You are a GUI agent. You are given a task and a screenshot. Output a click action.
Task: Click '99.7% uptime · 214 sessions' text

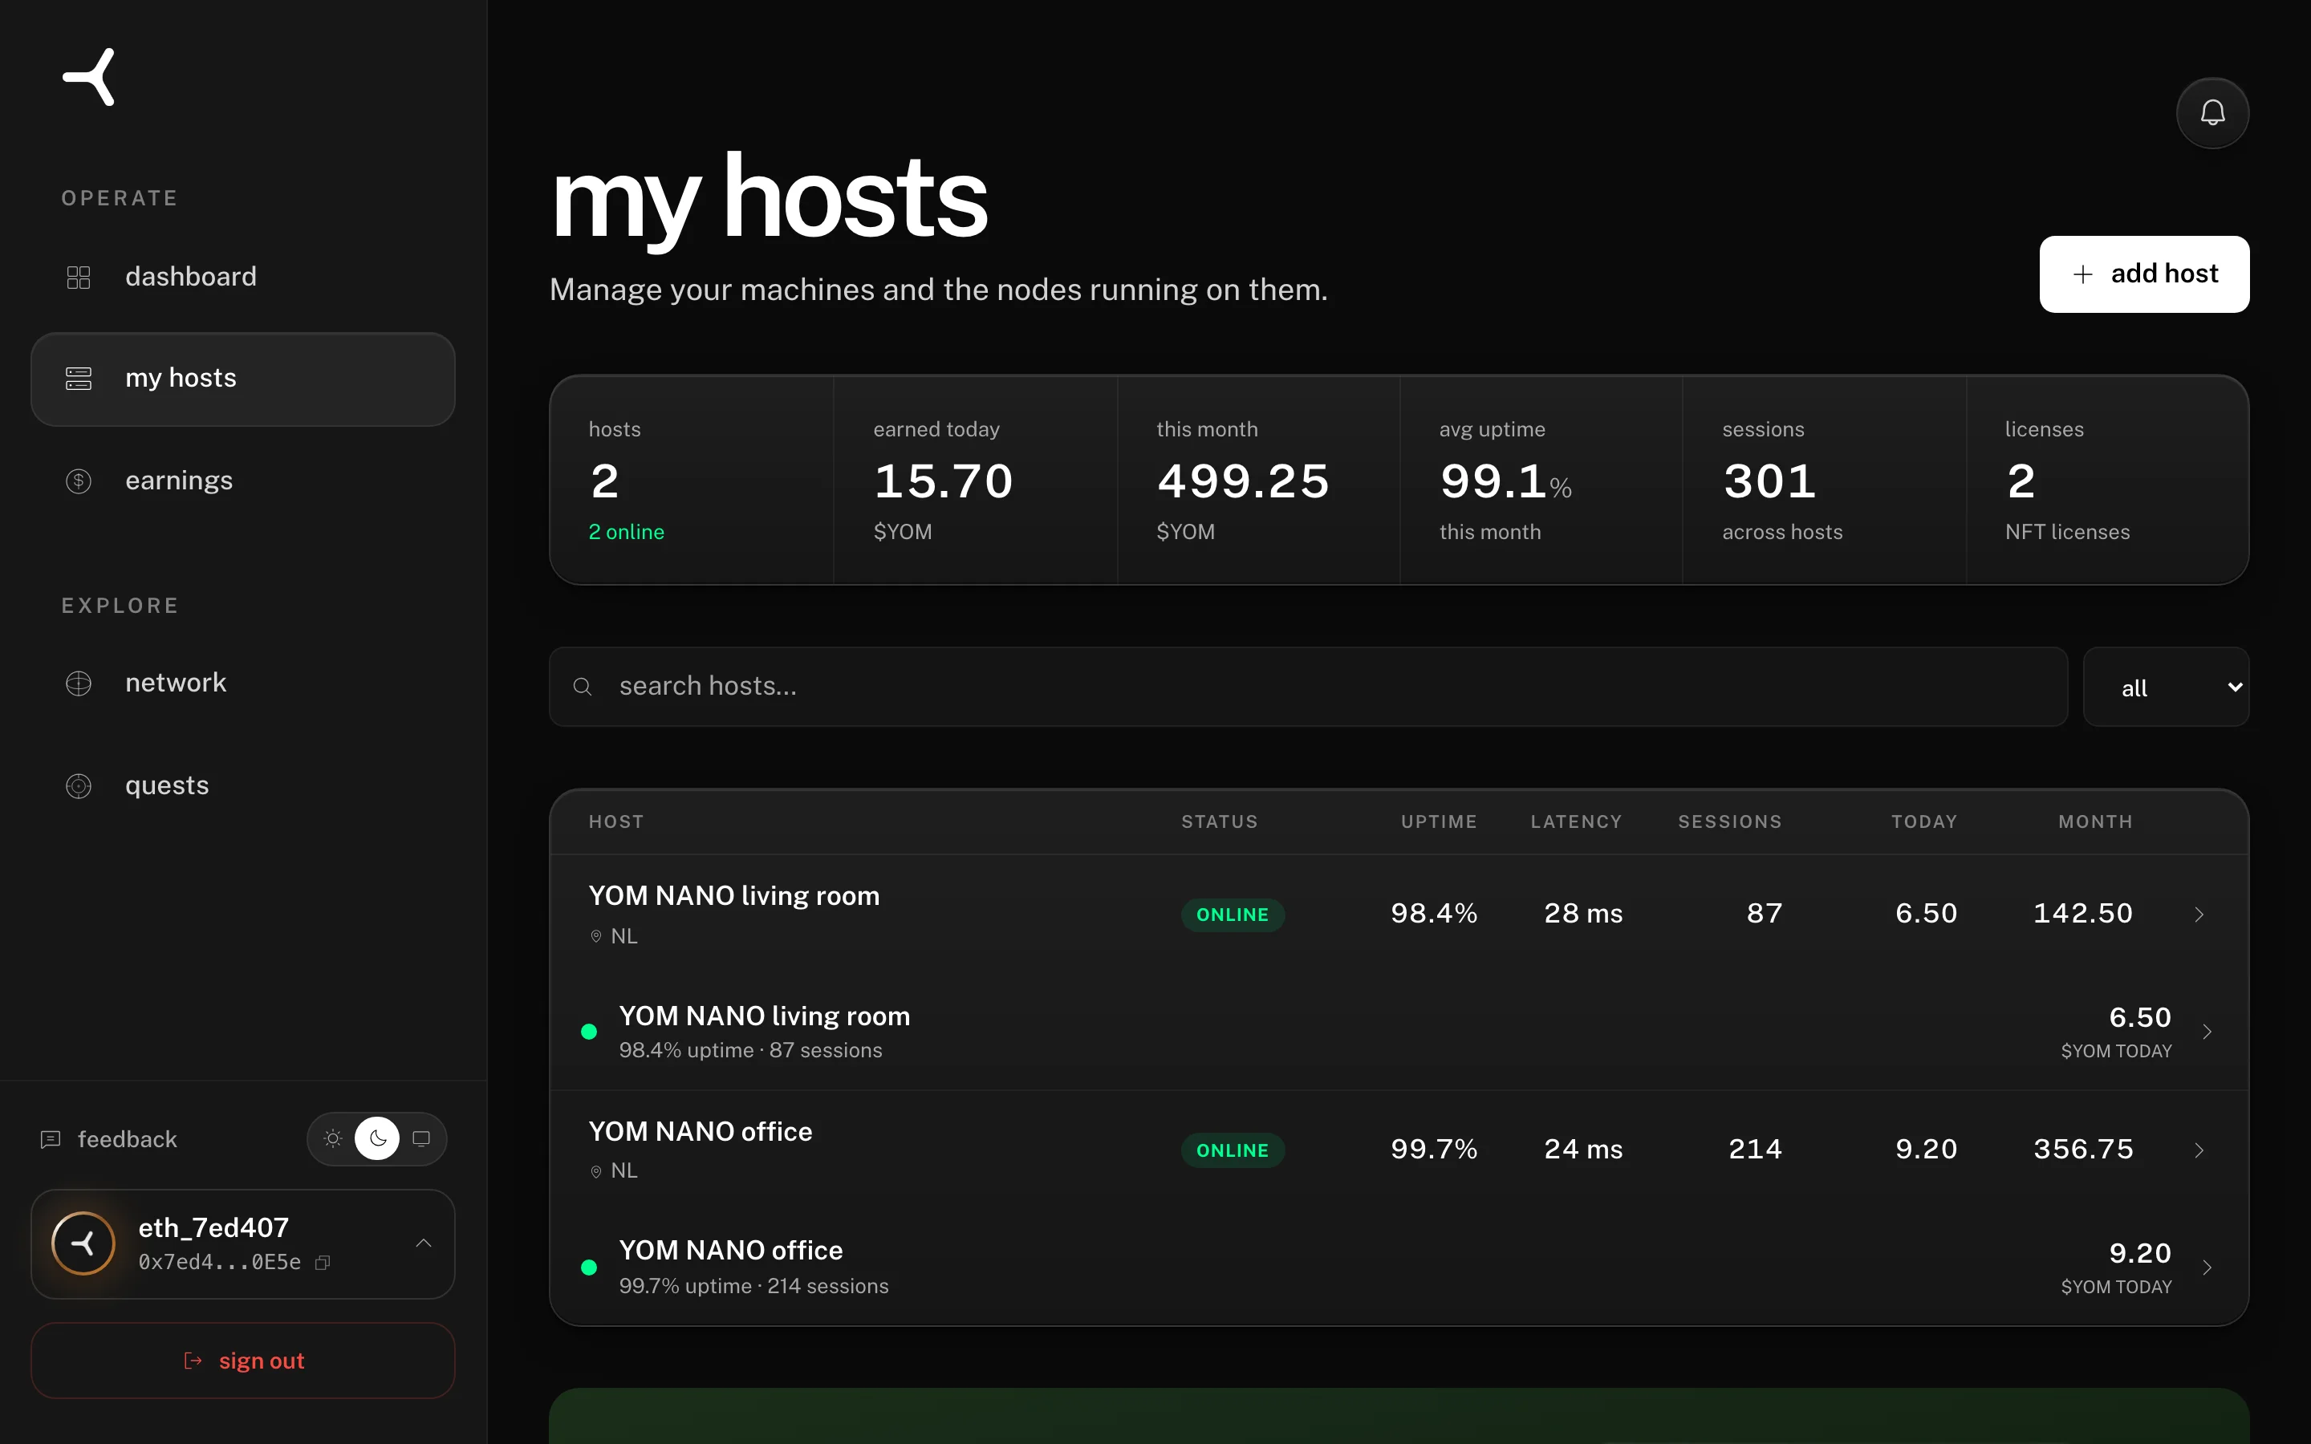click(753, 1287)
